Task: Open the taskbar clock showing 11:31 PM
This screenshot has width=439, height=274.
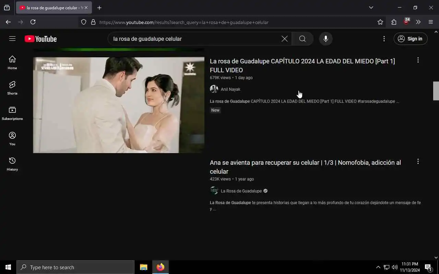Action: (x=410, y=267)
